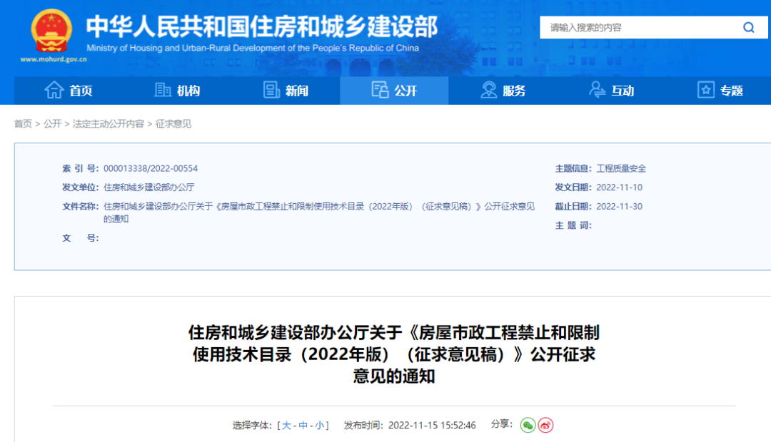
Task: Open the 新闻 menu item
Action: pos(296,91)
